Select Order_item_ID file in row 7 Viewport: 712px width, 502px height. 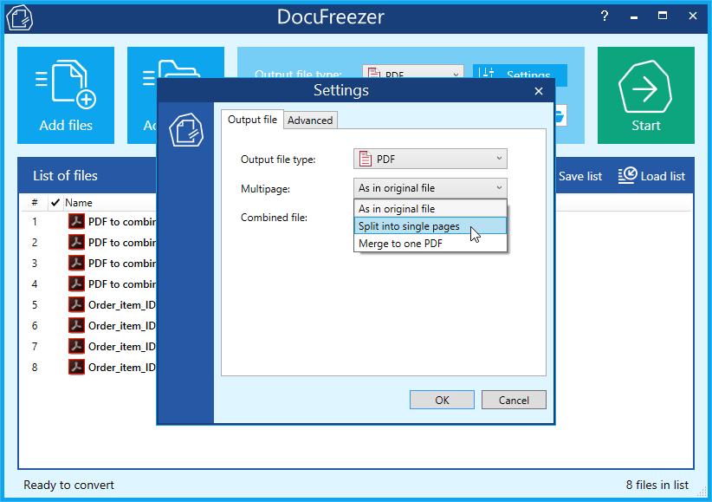pyautogui.click(x=122, y=347)
